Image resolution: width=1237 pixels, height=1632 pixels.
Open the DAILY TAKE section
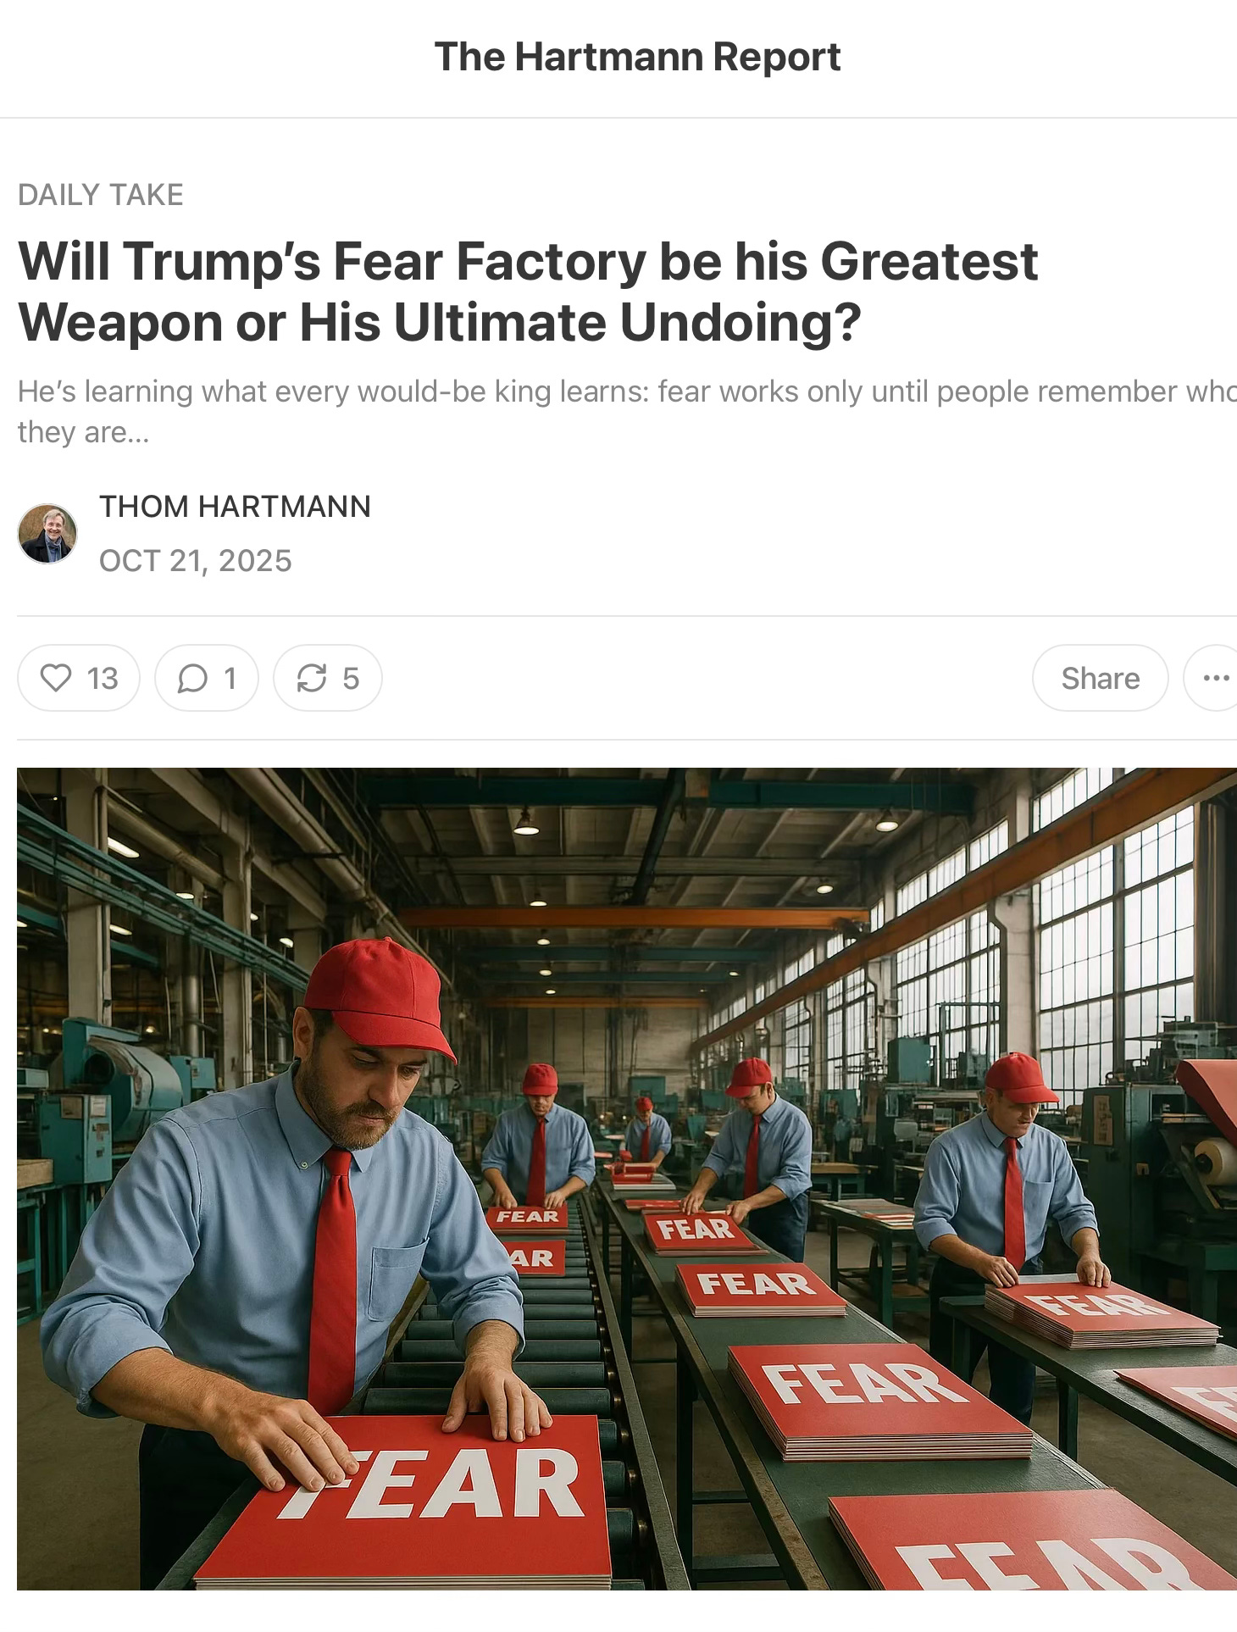tap(101, 195)
